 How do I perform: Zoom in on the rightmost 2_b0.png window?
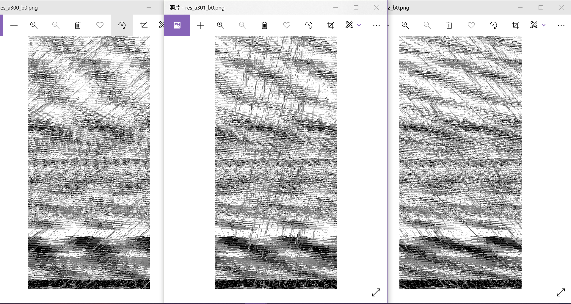click(x=405, y=25)
